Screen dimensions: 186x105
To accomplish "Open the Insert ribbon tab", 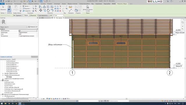I will pyautogui.click(x=50, y=4).
